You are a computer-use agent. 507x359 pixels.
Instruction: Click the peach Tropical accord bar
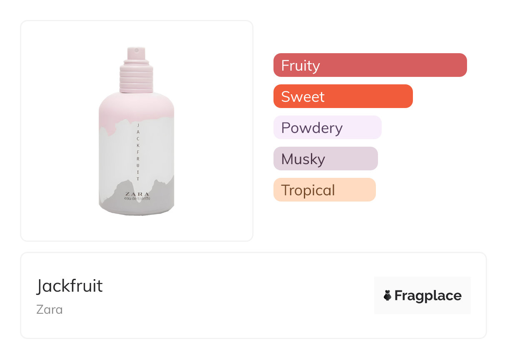(x=324, y=190)
